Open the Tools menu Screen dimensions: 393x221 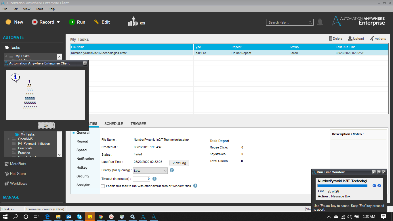[x=39, y=9]
